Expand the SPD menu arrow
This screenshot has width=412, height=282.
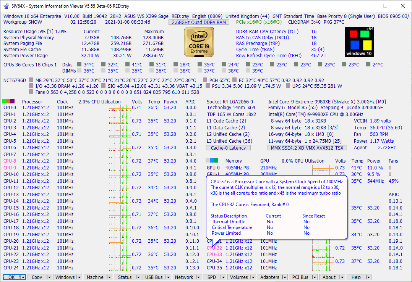coord(223,277)
